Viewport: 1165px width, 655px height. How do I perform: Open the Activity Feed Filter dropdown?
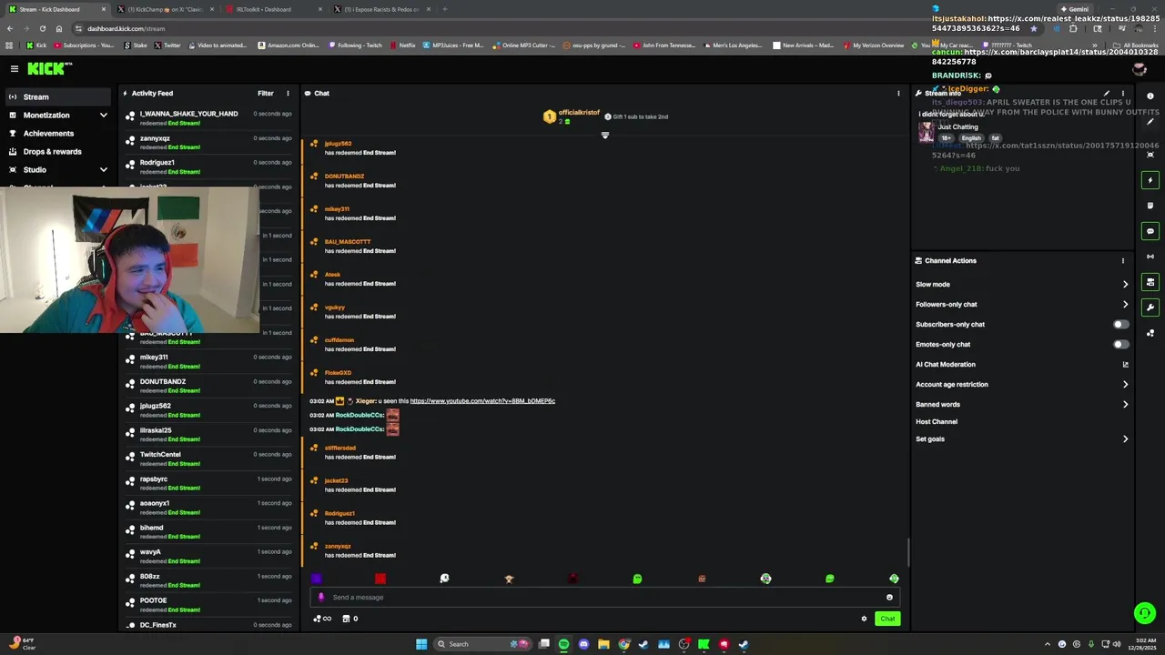pyautogui.click(x=266, y=93)
